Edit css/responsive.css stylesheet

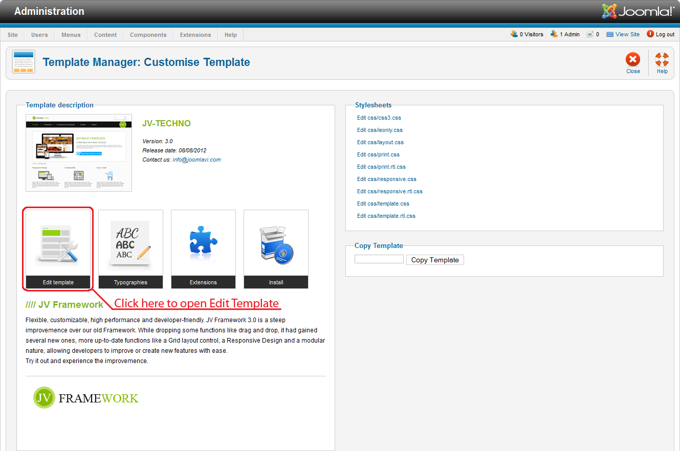[387, 179]
